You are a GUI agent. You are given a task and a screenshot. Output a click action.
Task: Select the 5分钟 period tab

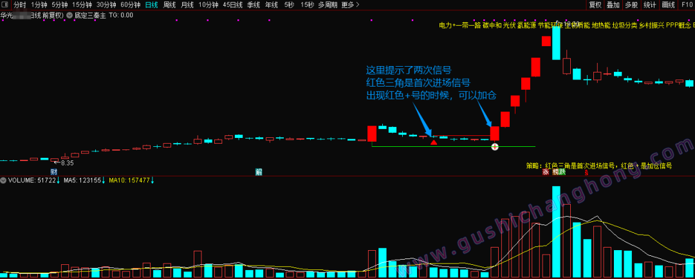pyautogui.click(x=59, y=5)
